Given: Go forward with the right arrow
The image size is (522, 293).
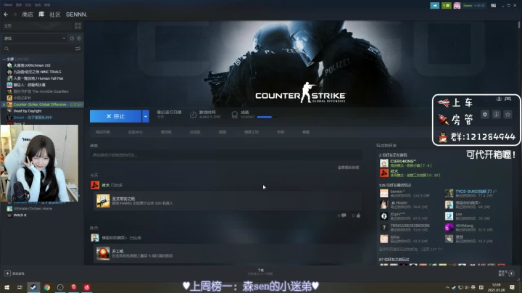Looking at the screenshot, I should (x=15, y=15).
